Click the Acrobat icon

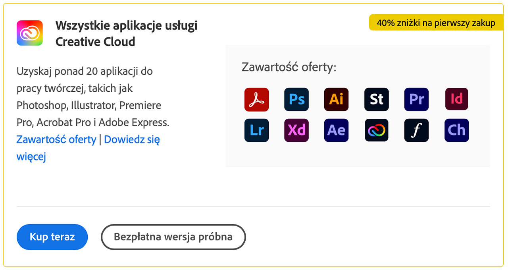pyautogui.click(x=256, y=100)
